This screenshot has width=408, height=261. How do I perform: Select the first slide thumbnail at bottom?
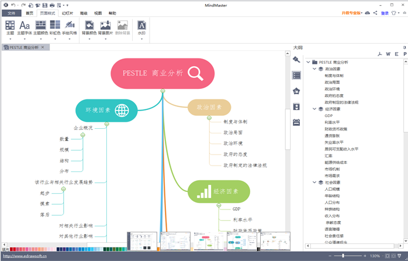pos(142,241)
